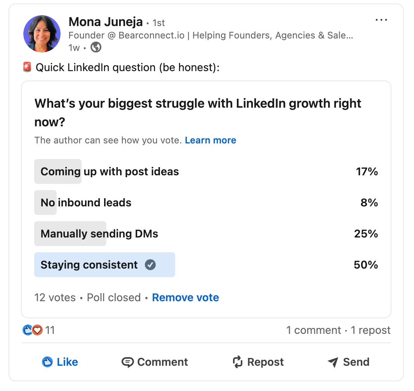Click the globe public visibility icon

coord(96,47)
